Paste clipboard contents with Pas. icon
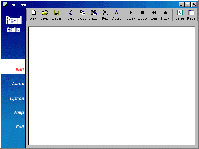The image size is (199, 149). click(93, 15)
